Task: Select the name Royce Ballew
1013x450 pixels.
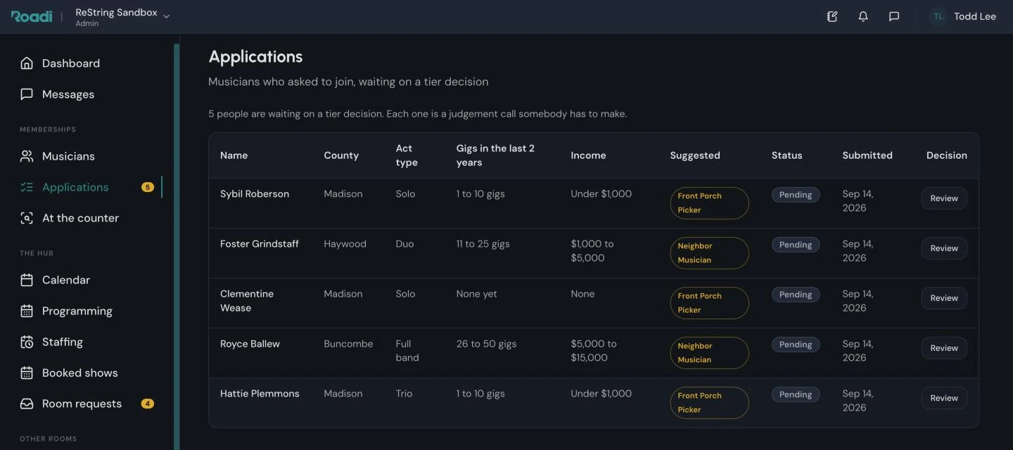Action: click(250, 344)
